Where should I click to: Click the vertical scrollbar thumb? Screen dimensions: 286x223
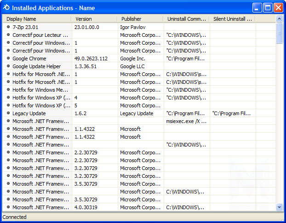click(279, 33)
